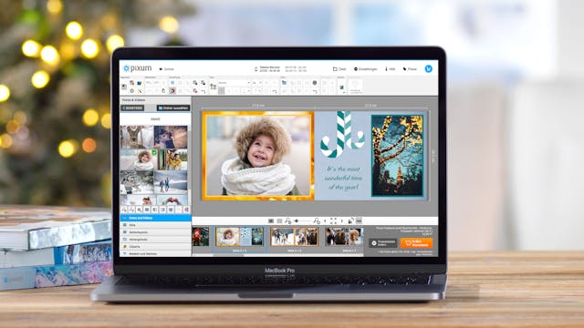This screenshot has height=328, width=584.
Task: Open the Einstellungen menu
Action: (x=365, y=69)
